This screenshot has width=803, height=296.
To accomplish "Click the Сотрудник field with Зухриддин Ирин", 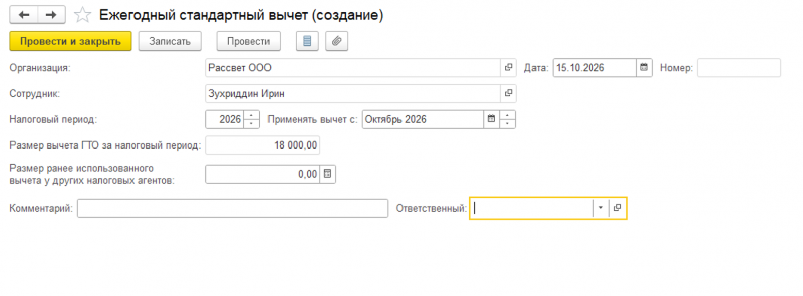I will [x=353, y=93].
